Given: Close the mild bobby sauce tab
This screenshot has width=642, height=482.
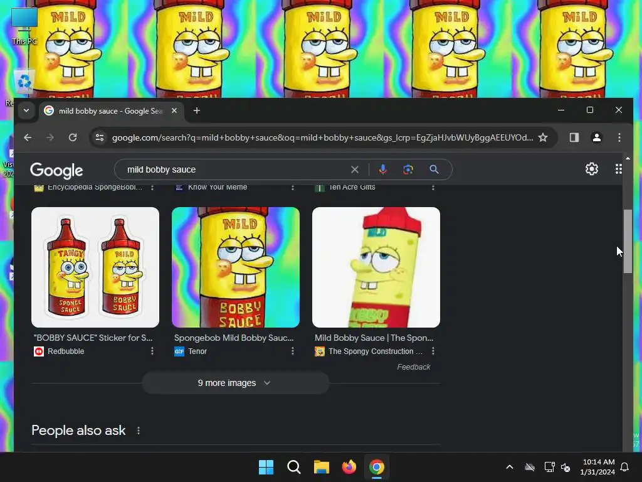Looking at the screenshot, I should (x=174, y=110).
